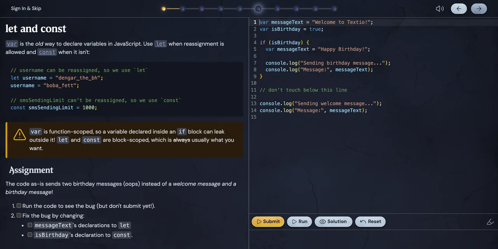Click 'username = "boba_fett";' example line

pyautogui.click(x=45, y=85)
